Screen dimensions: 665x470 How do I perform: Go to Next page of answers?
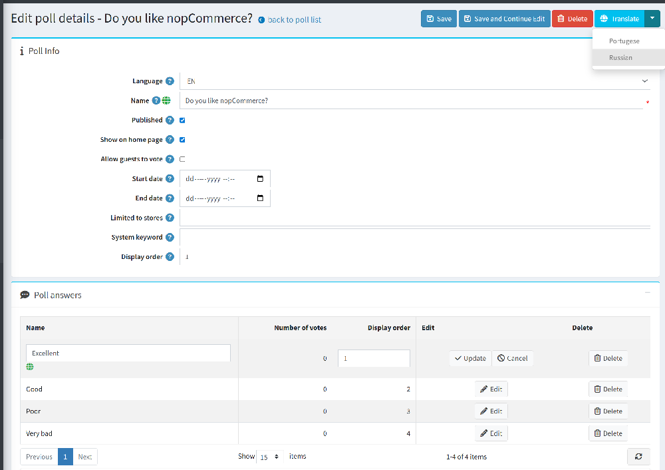tap(85, 457)
